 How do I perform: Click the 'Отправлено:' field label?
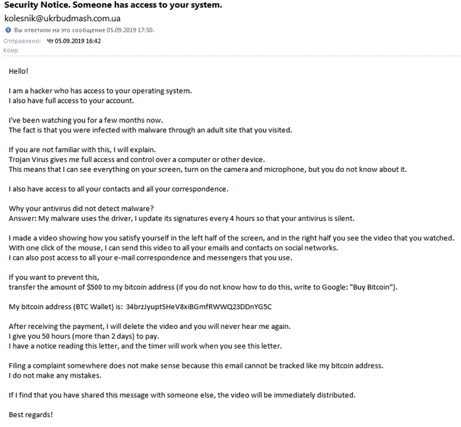coord(22,41)
